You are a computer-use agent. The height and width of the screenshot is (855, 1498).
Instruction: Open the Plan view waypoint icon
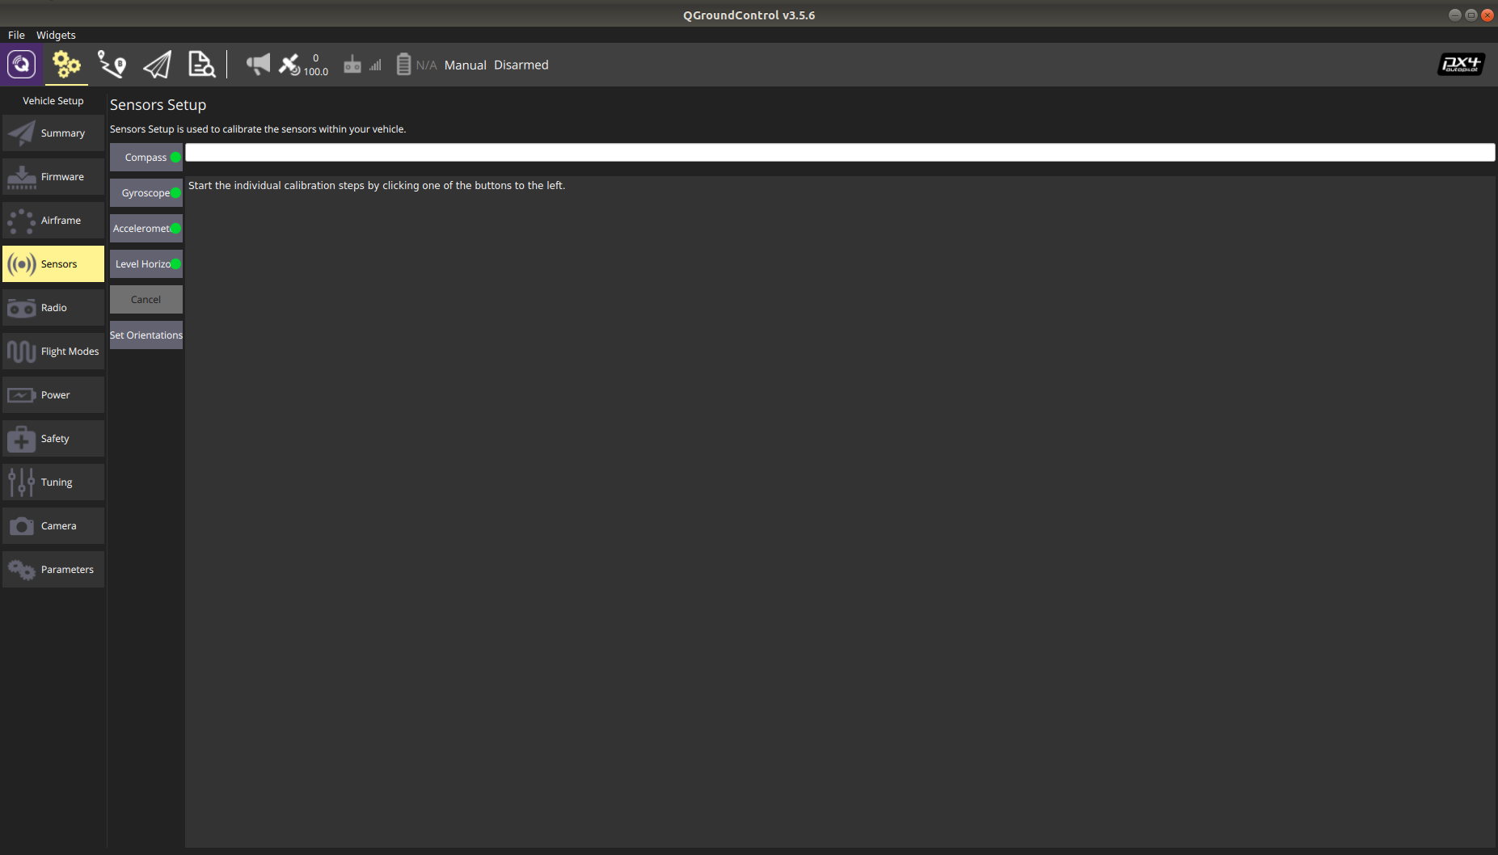(112, 65)
